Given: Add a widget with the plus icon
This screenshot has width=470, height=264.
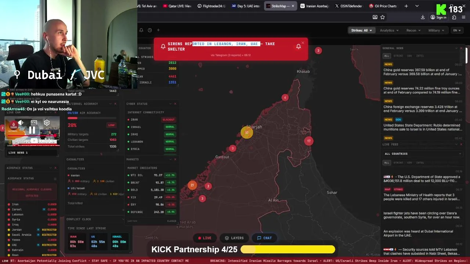Looking at the screenshot, I should pos(158,30).
